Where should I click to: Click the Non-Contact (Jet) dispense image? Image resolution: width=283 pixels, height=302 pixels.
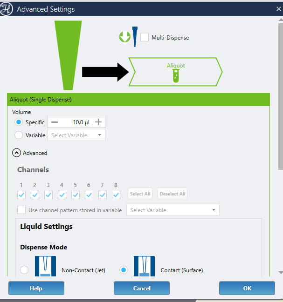pos(45,267)
